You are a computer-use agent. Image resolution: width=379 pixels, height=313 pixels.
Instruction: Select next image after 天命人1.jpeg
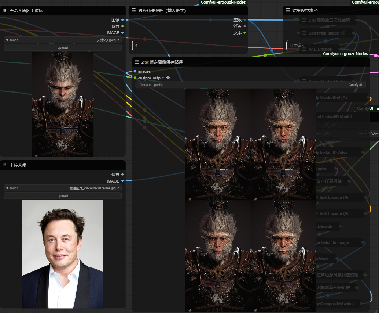click(x=118, y=40)
